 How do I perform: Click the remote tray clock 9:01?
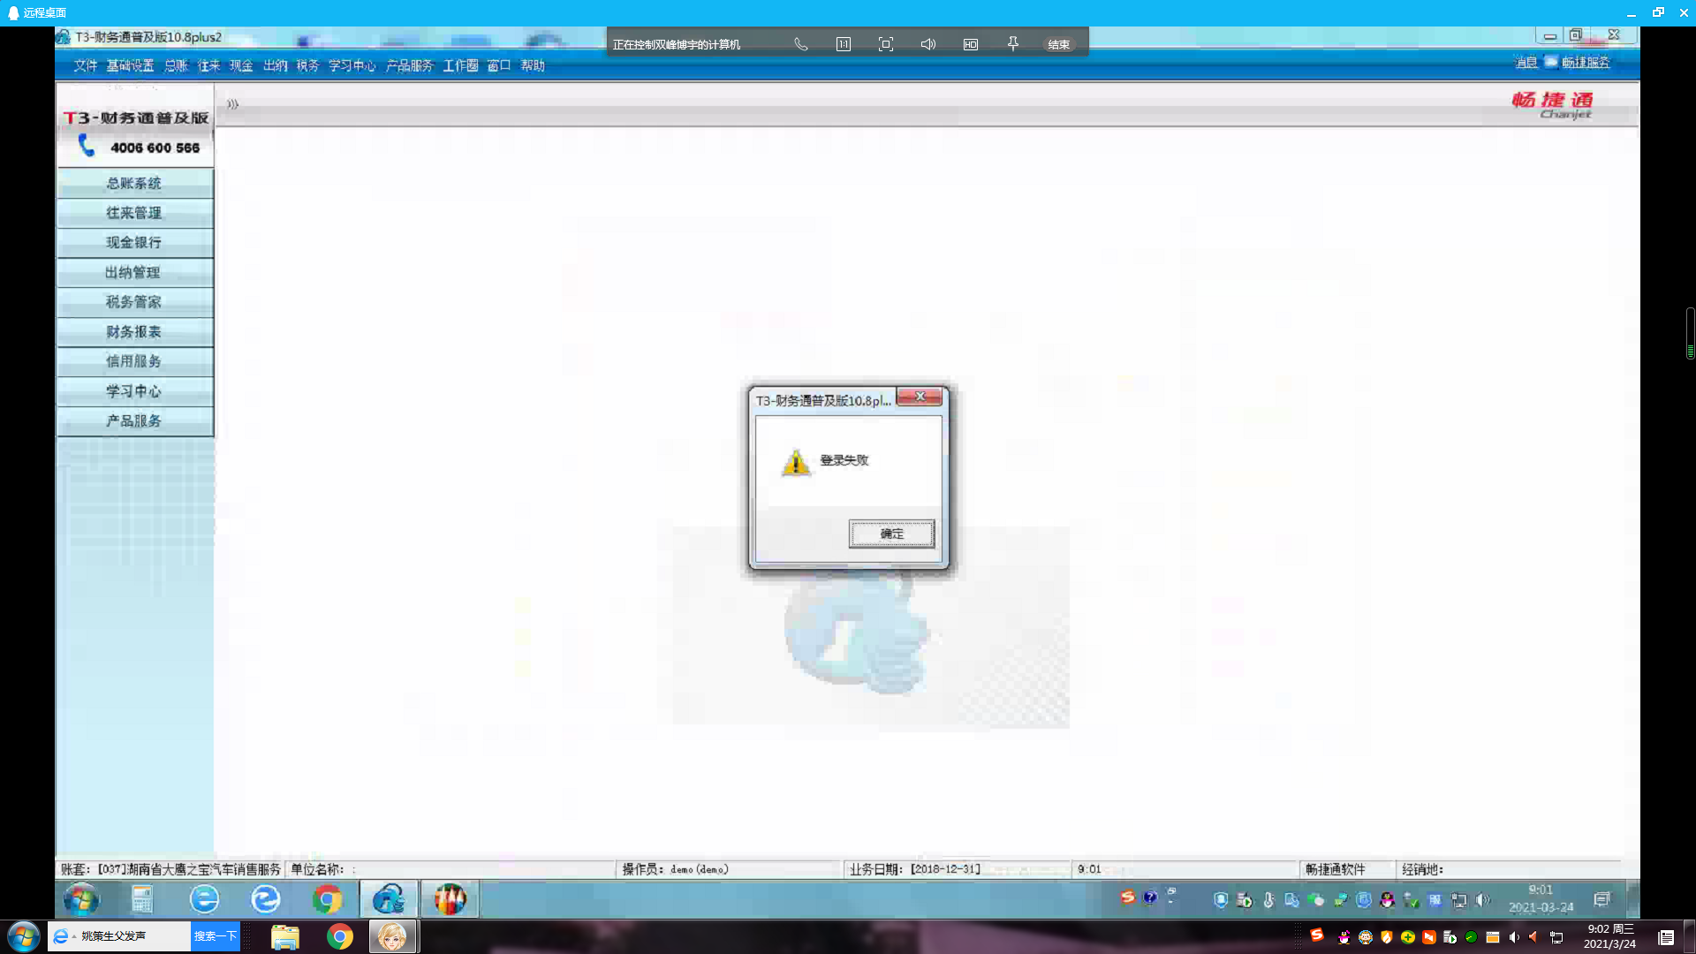[x=1541, y=898]
